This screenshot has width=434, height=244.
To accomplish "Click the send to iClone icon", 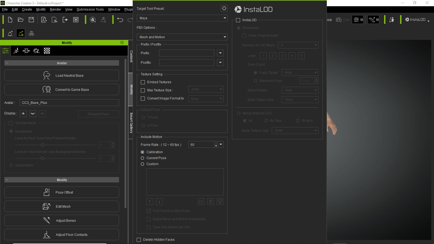I will pos(55,20).
